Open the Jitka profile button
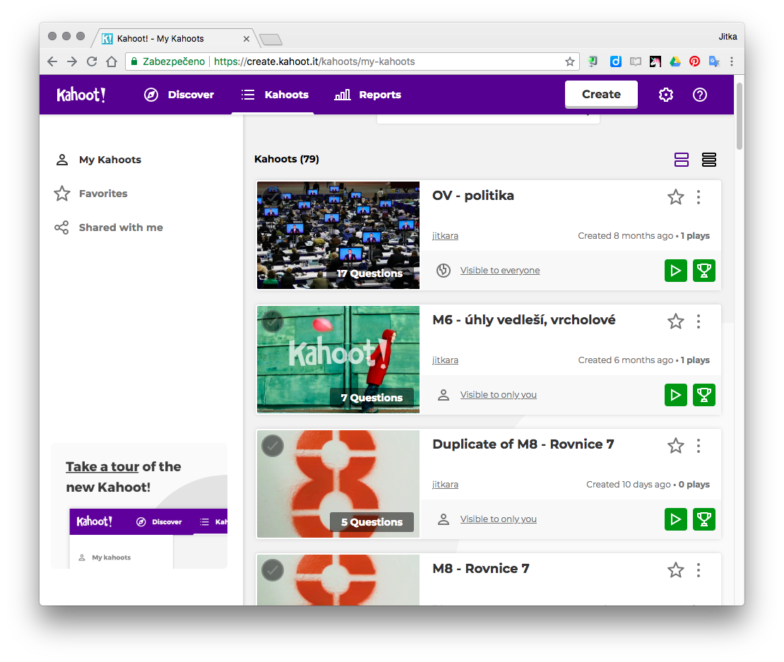The width and height of the screenshot is (784, 662). (x=727, y=37)
